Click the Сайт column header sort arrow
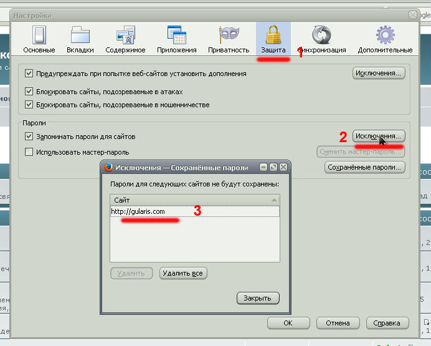Viewport: 431px width, 346px height. click(x=273, y=200)
